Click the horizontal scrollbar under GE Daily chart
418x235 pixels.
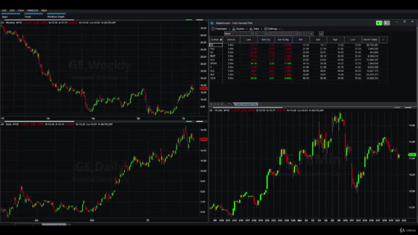54,225
